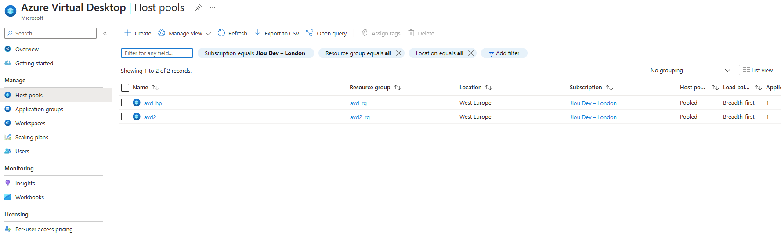Expand the Manage view dropdown chevron
This screenshot has width=781, height=237.
tap(208, 33)
